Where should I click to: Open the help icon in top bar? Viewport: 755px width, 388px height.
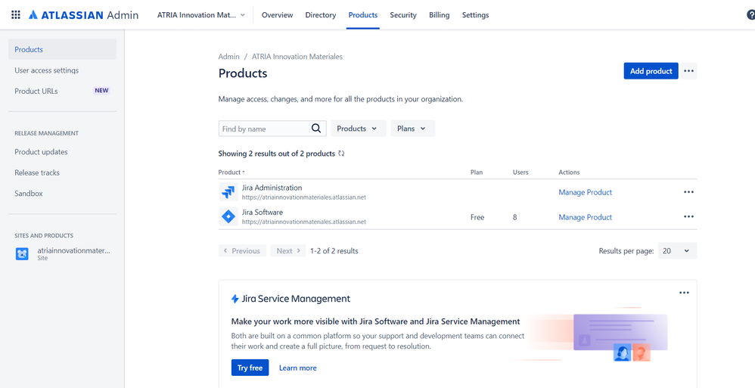tap(750, 15)
